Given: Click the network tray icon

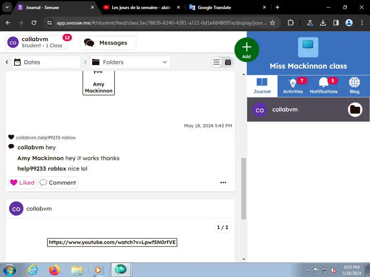Looking at the screenshot, I should click(325, 270).
